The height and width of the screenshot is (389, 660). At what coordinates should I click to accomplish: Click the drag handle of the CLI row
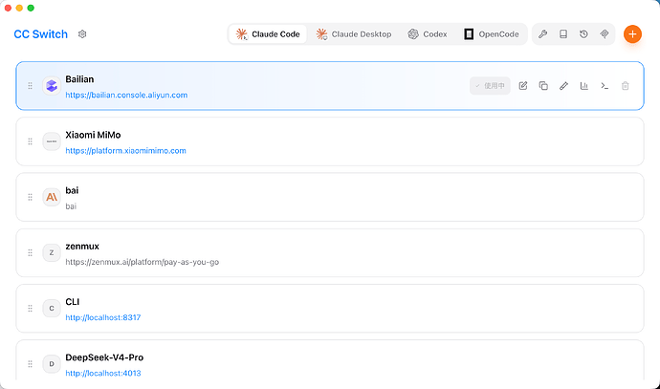[31, 309]
